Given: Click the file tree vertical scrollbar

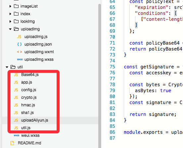Looking at the screenshot, I should [x=100, y=76].
